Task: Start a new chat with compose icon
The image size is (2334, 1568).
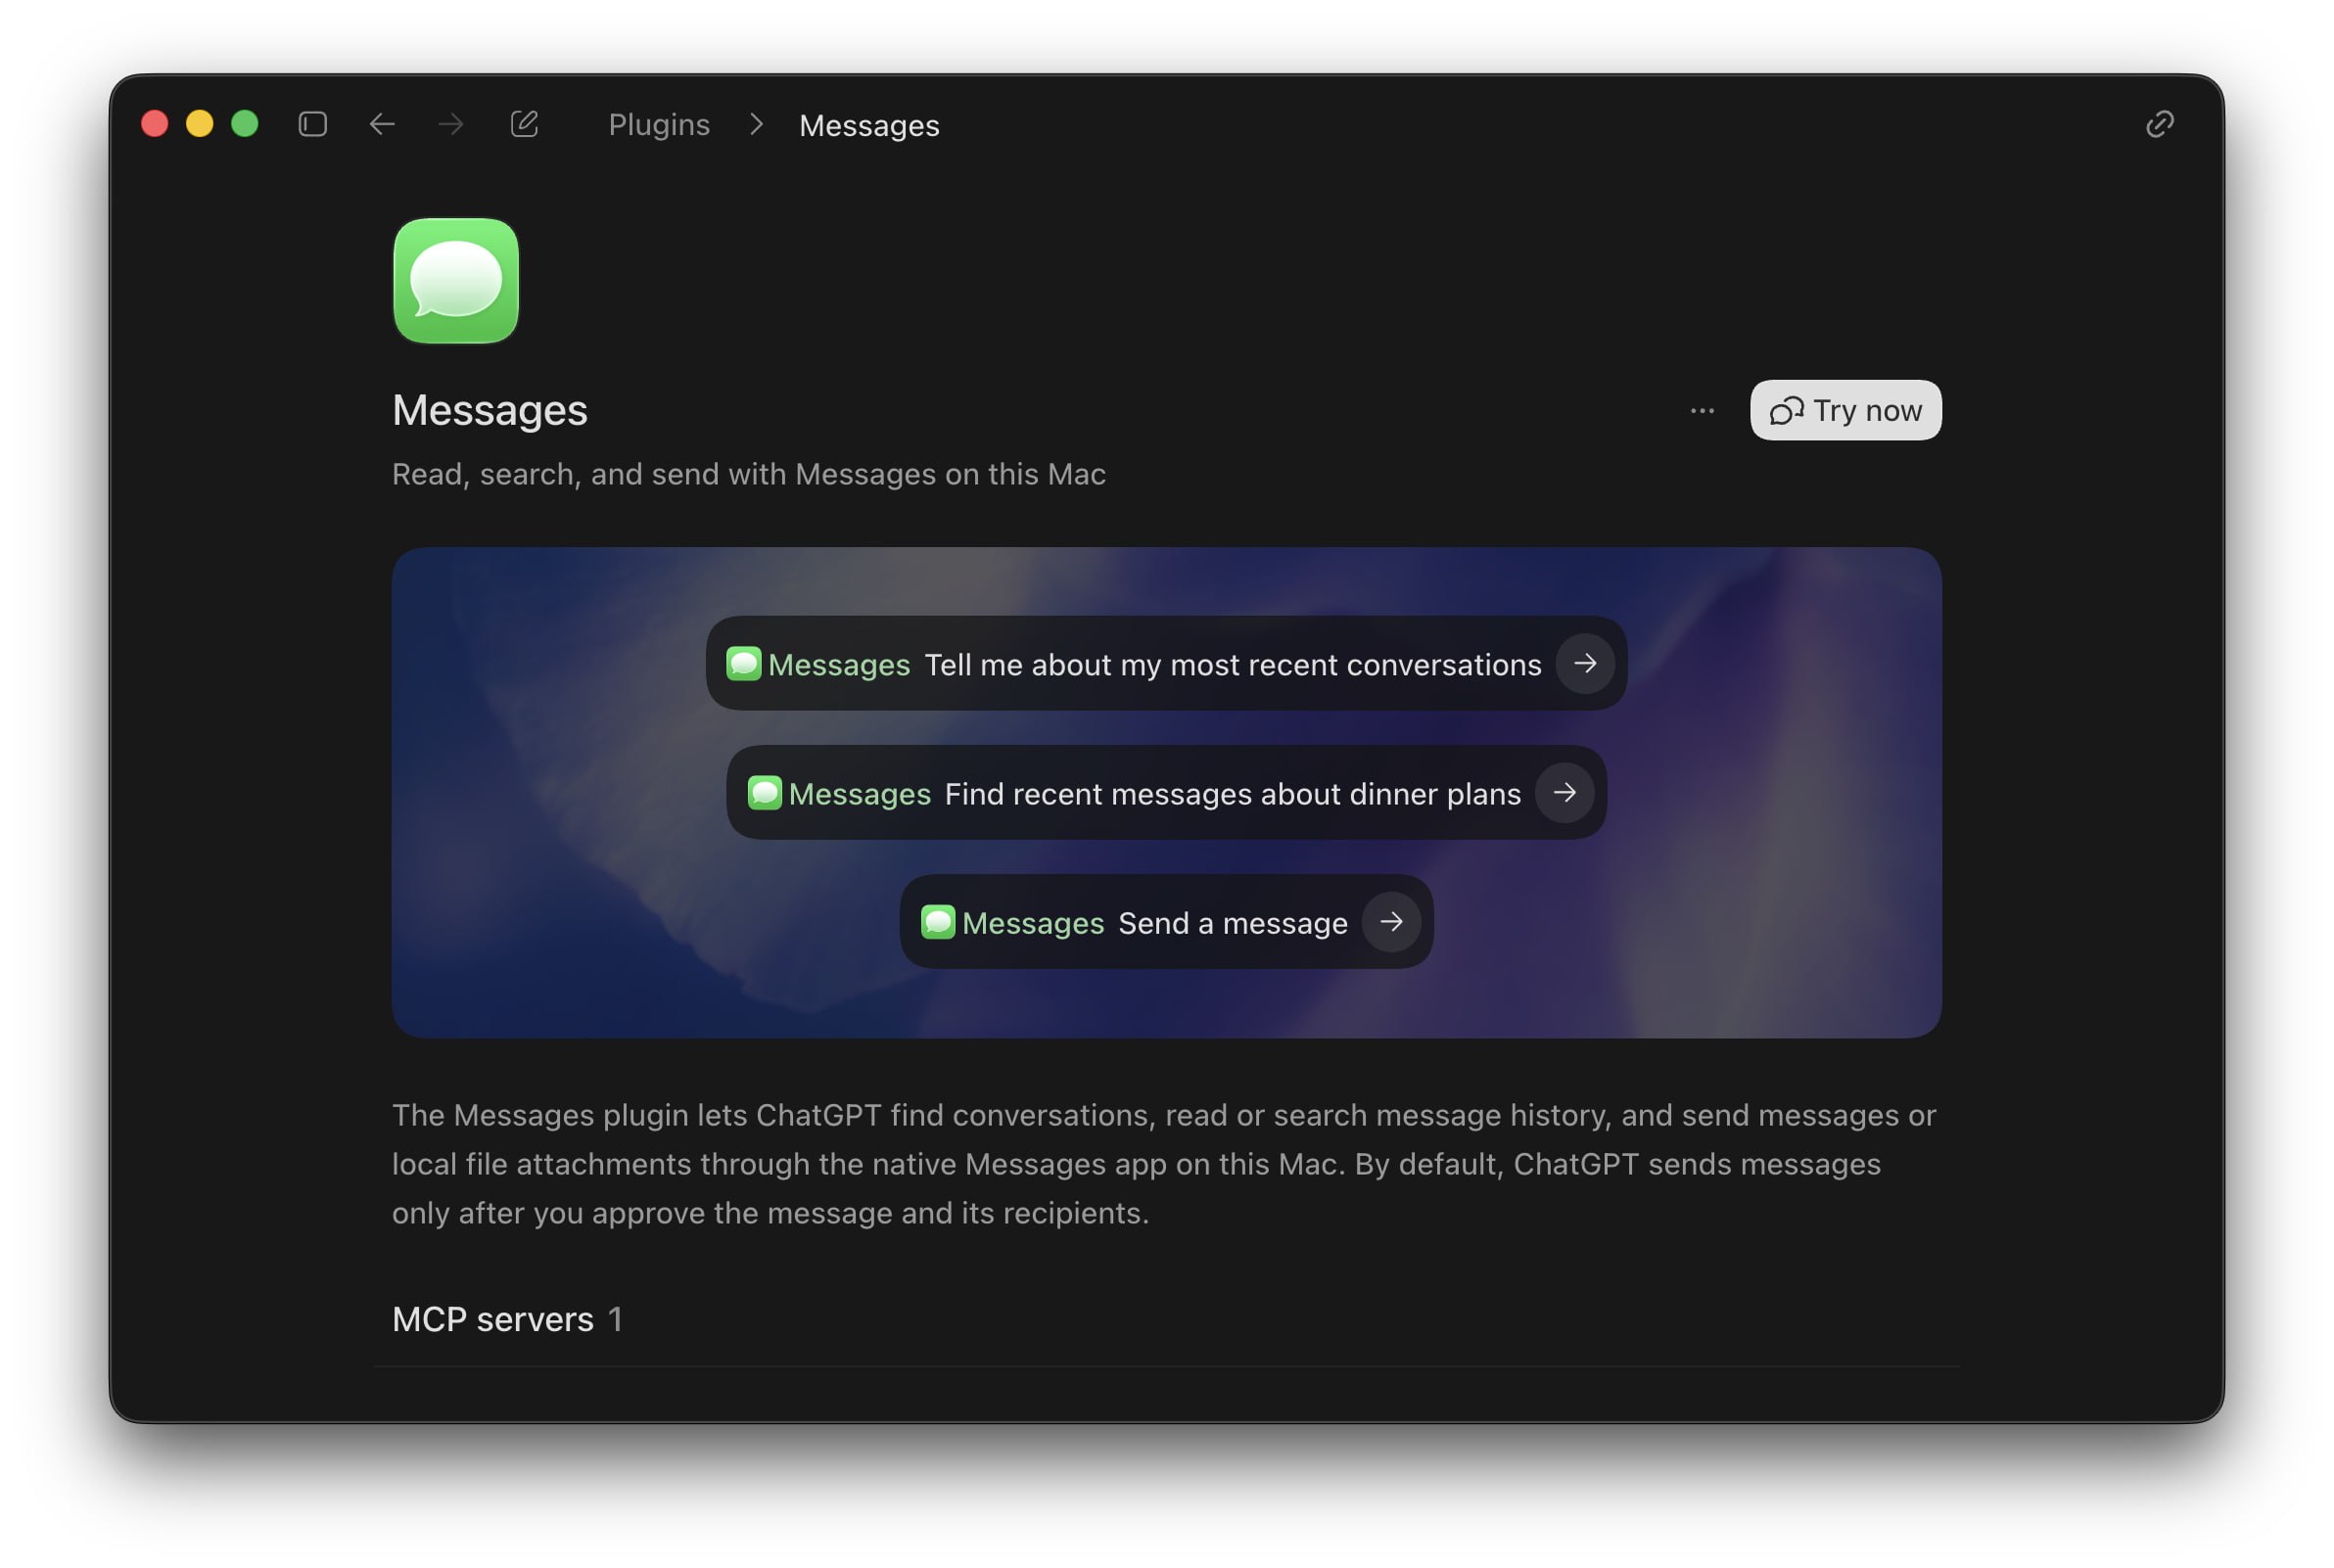Action: [524, 124]
